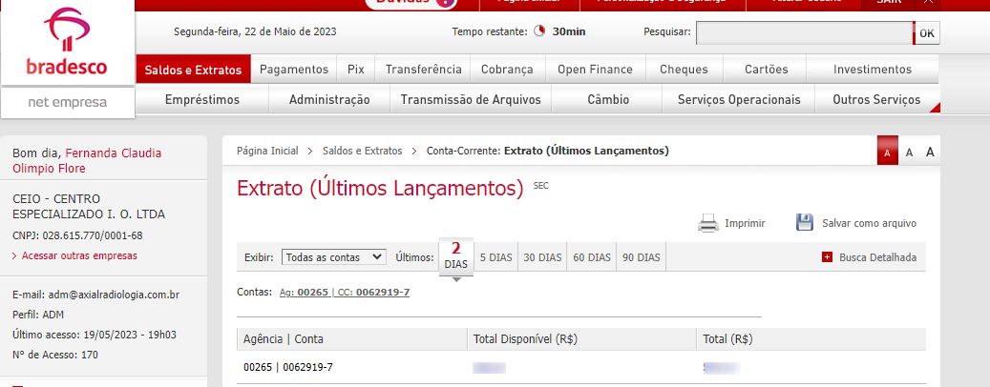Click the user name Fernanda Claudia Olimpio Flore
This screenshot has width=990, height=387.
coord(87,161)
